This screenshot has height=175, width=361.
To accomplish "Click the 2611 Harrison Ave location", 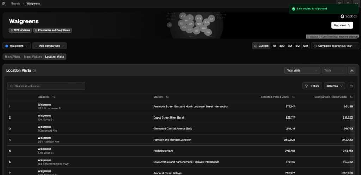I will click(49, 142).
